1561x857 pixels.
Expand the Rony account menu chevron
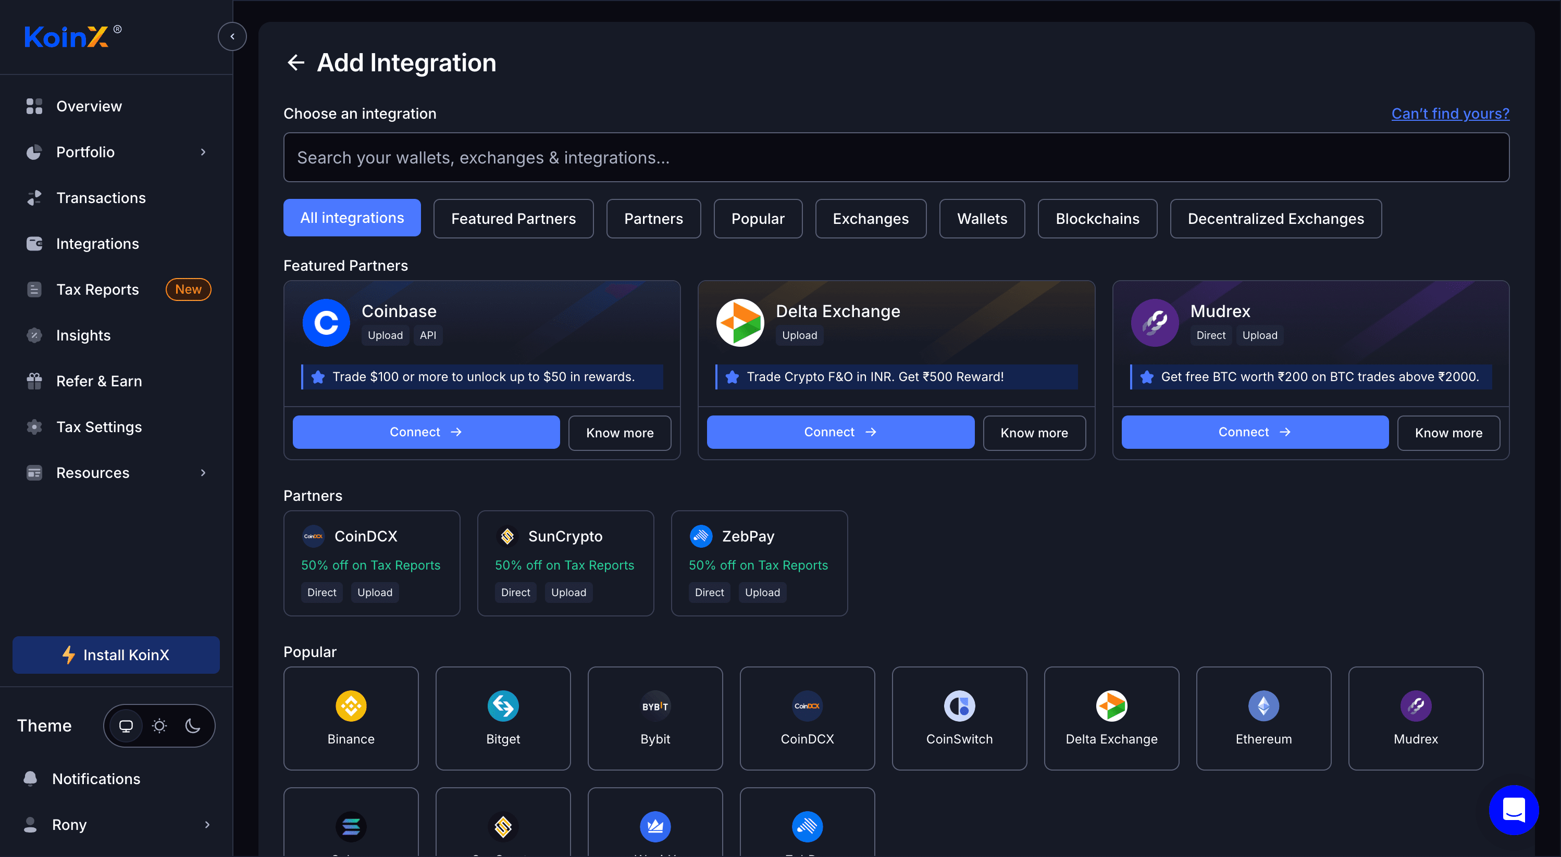[x=207, y=824]
